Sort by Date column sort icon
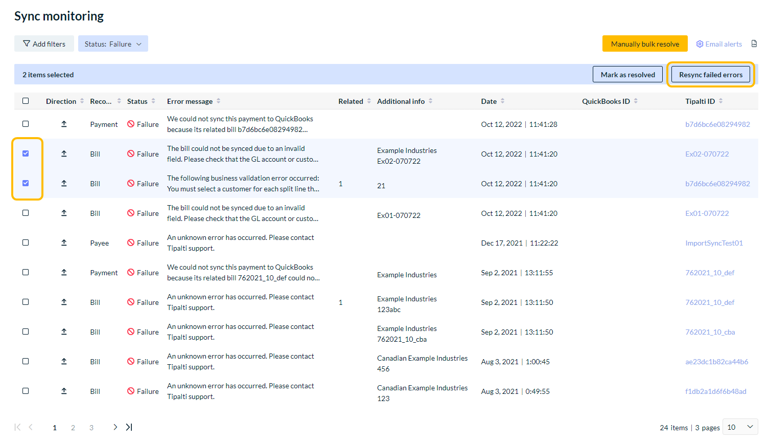 (502, 101)
